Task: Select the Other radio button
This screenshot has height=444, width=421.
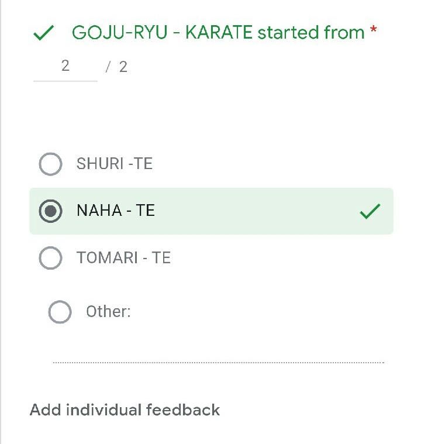Action: (x=60, y=312)
